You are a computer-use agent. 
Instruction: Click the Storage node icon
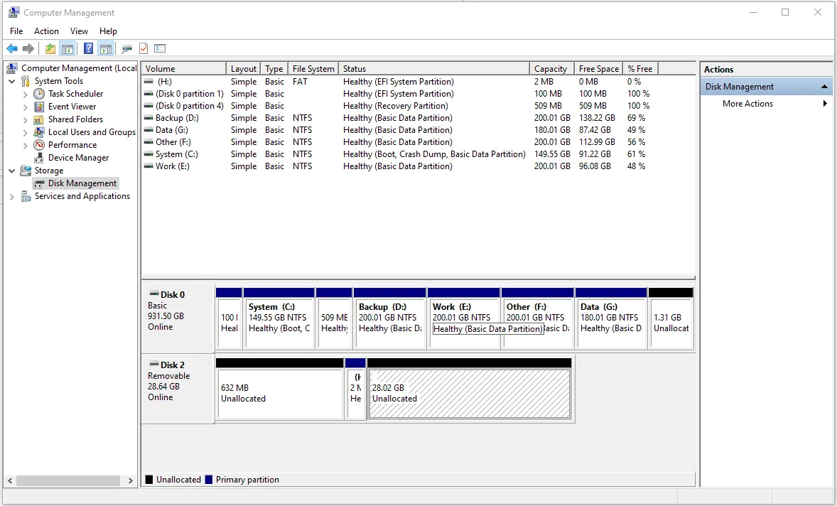point(26,171)
